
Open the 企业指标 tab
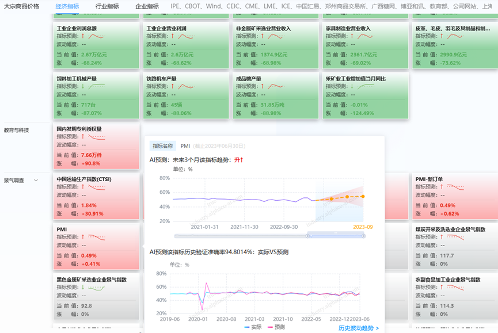[147, 6]
